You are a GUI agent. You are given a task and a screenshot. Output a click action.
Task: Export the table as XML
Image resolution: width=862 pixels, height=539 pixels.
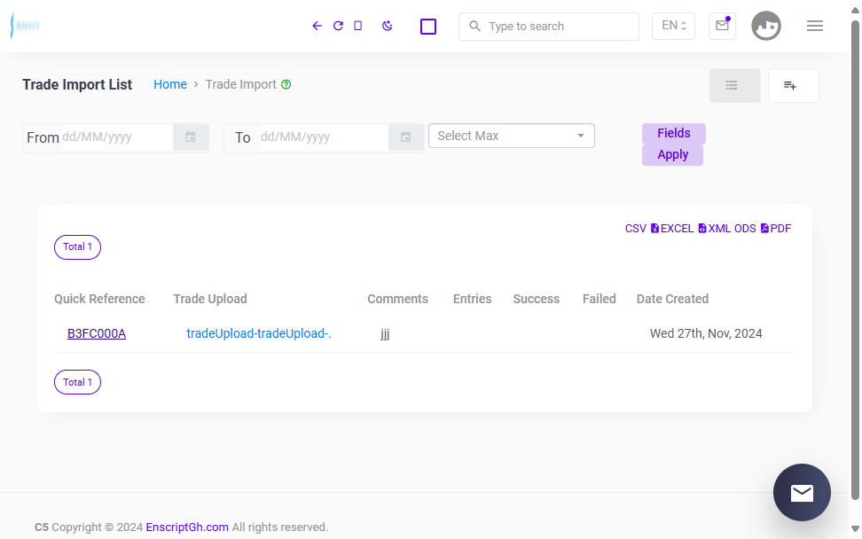714,229
